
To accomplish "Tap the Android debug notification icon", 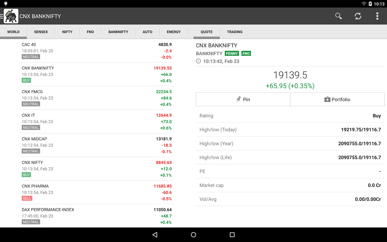I will [6, 4].
